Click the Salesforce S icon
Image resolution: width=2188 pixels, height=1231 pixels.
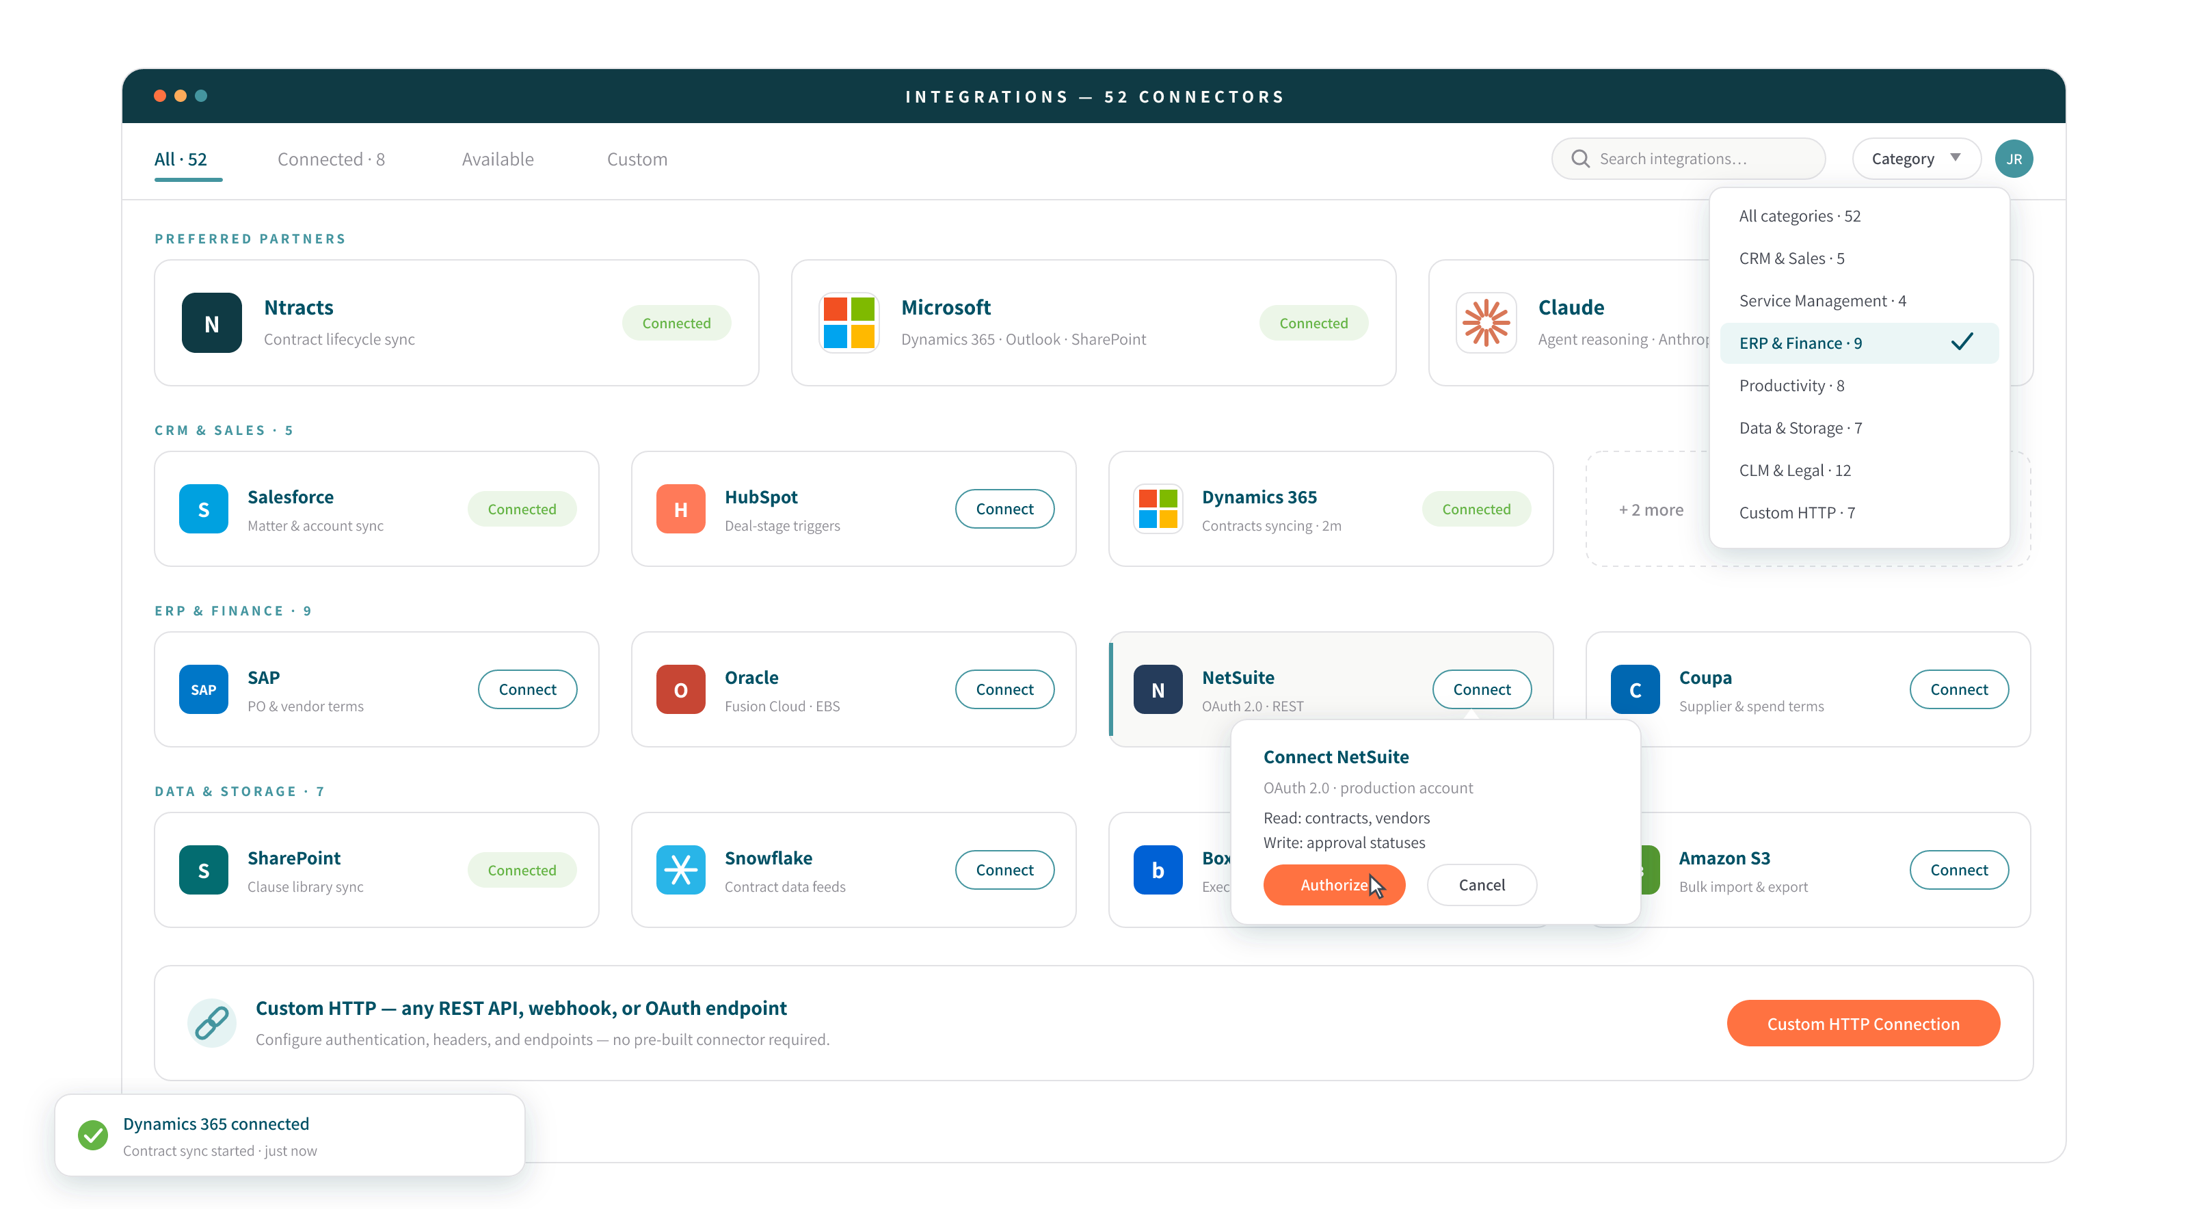204,509
